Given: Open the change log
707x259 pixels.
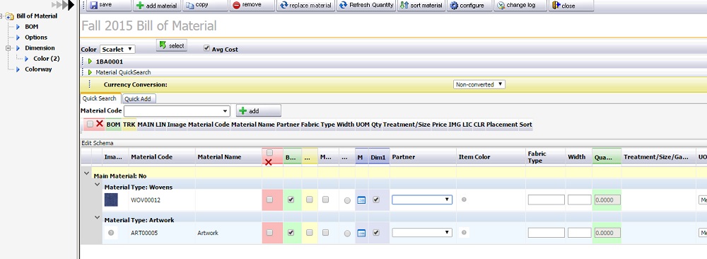Looking at the screenshot, I should pos(520,6).
